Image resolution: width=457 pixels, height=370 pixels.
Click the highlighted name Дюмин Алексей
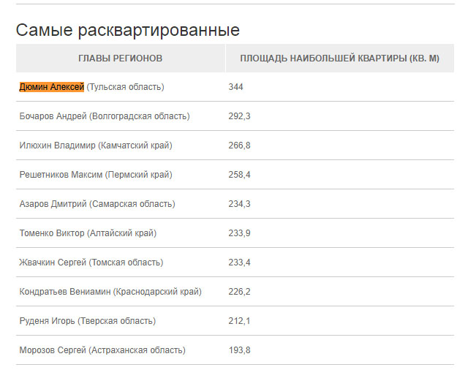(x=52, y=87)
